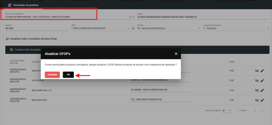Image resolution: width=272 pixels, height=125 pixels.
Task: Click CFOP 1102 in the MELANCIA CEPI row
Action: [231, 100]
